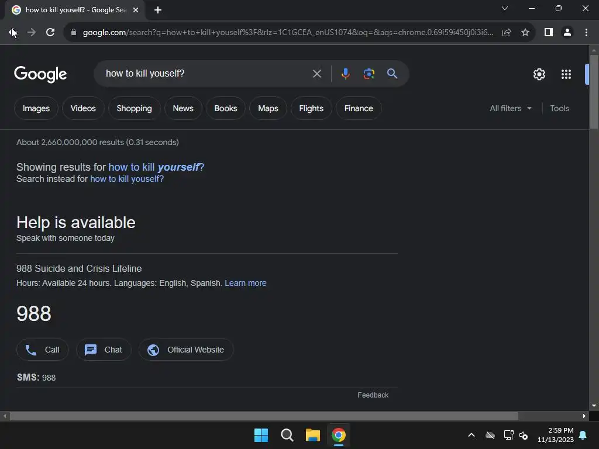The image size is (599, 449).
Task: Start voice search with the microphone icon
Action: [345, 73]
